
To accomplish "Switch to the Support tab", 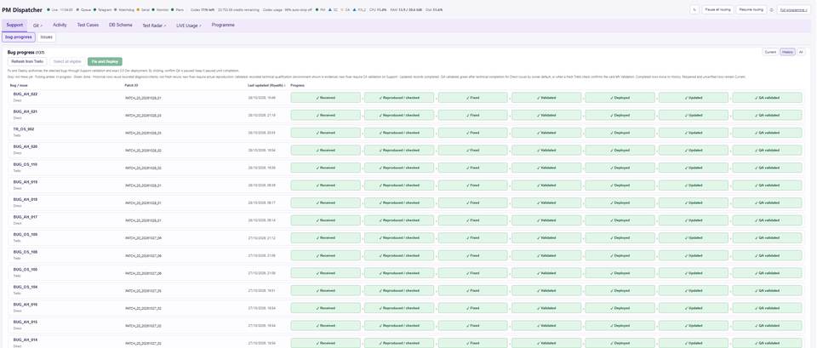I will point(14,25).
